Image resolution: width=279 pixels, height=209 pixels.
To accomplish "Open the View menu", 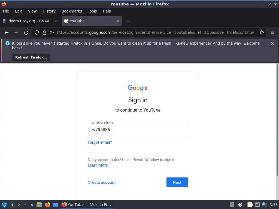I will (32, 11).
